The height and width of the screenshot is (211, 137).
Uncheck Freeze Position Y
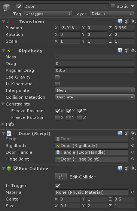click(68, 111)
